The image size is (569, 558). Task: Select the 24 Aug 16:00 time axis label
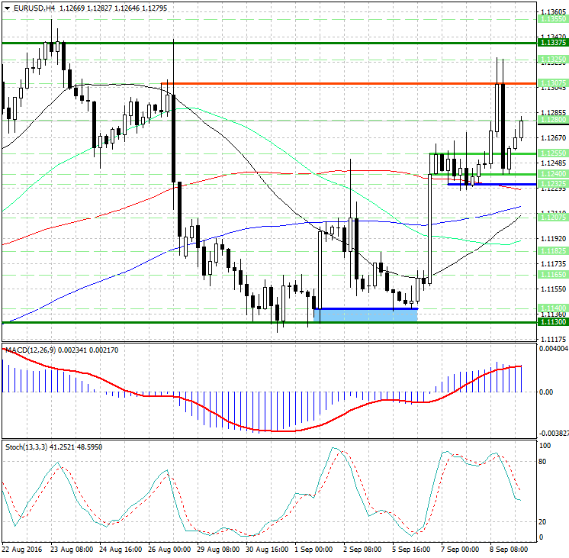point(121,550)
